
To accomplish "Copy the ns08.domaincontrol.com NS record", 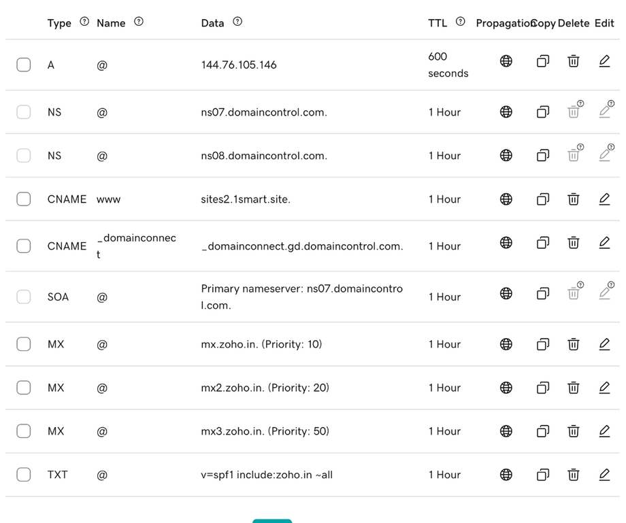I will click(542, 155).
